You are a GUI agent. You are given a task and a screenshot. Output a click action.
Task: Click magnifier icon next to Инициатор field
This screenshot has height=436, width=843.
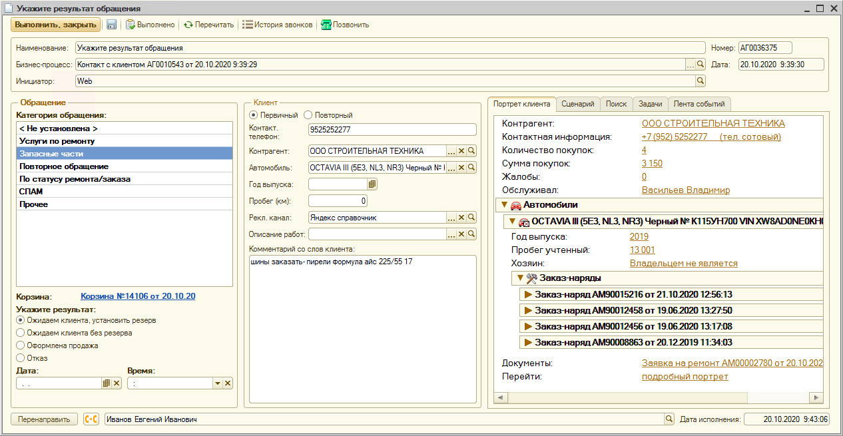pyautogui.click(x=700, y=81)
